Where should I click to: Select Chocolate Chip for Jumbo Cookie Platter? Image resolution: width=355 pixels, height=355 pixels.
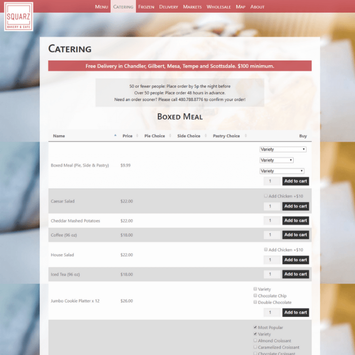[255, 296]
